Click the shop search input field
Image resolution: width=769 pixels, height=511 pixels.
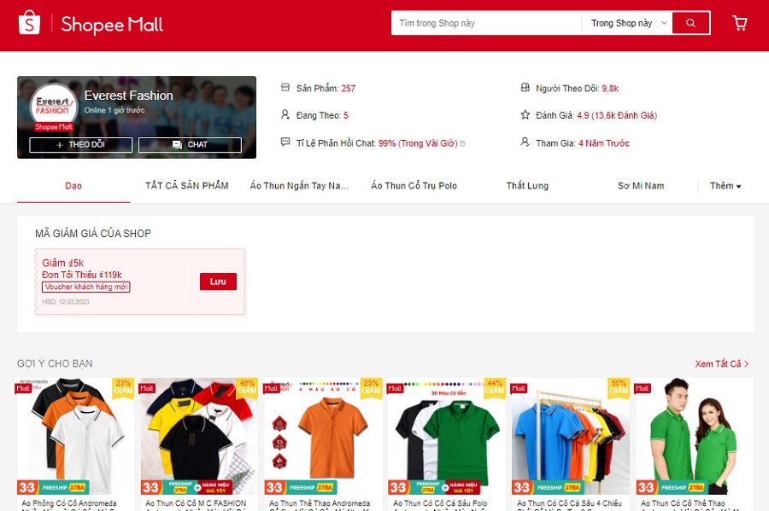click(487, 23)
